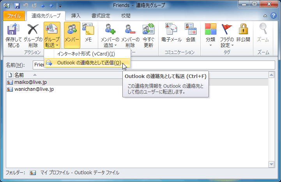Select the maiko@live.jp member row
This screenshot has height=182, width=281.
pyautogui.click(x=137, y=82)
